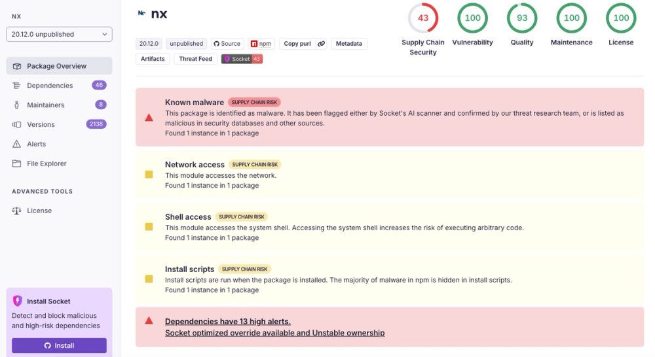
Task: Click the Copy purl button
Action: click(297, 43)
